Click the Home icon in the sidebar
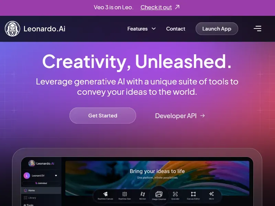Screen dimensions: 275x206 click(25, 190)
